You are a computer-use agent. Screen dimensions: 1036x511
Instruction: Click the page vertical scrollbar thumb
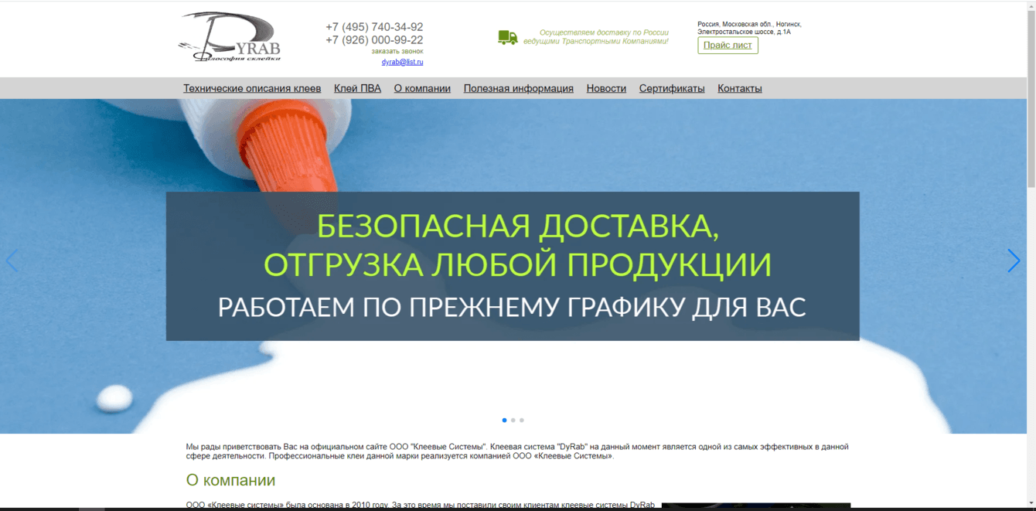coord(1031,97)
